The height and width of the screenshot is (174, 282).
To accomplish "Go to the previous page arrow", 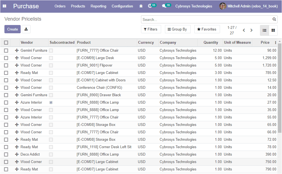I will point(244,30).
